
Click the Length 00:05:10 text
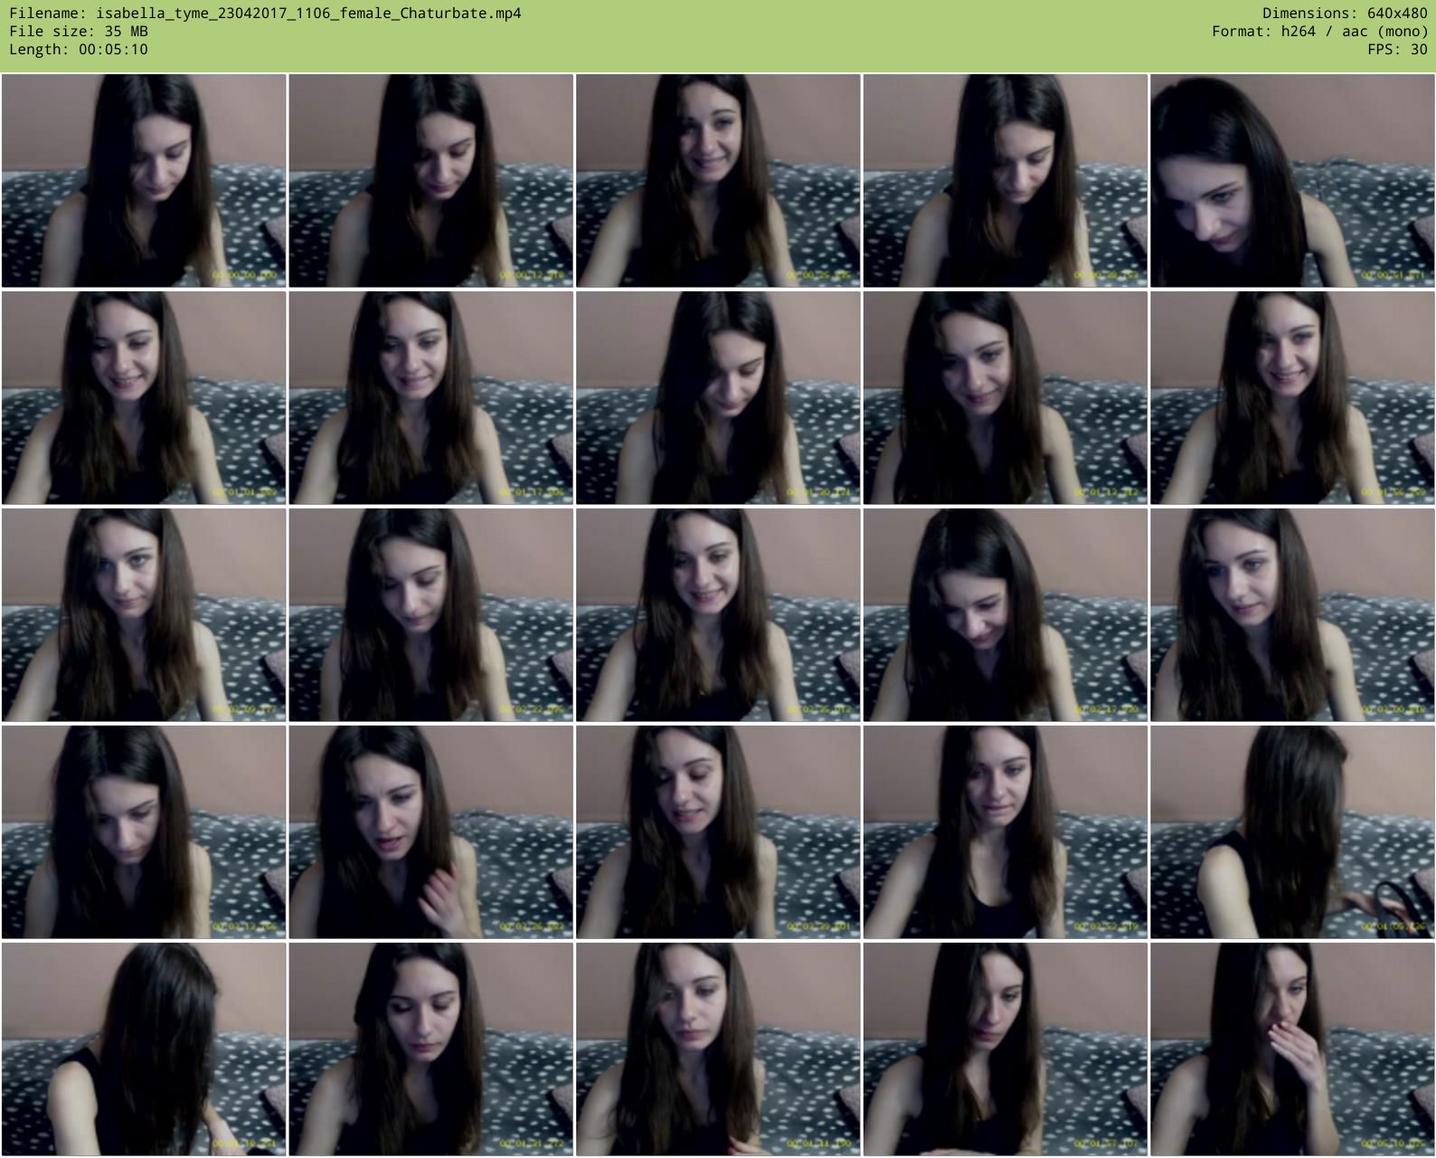79,50
